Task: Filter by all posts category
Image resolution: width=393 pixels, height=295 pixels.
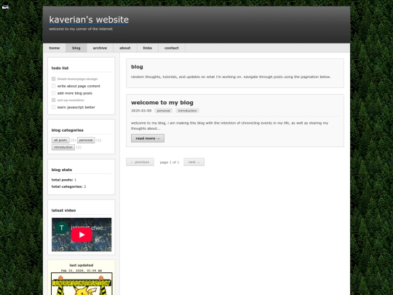Action: point(60,141)
